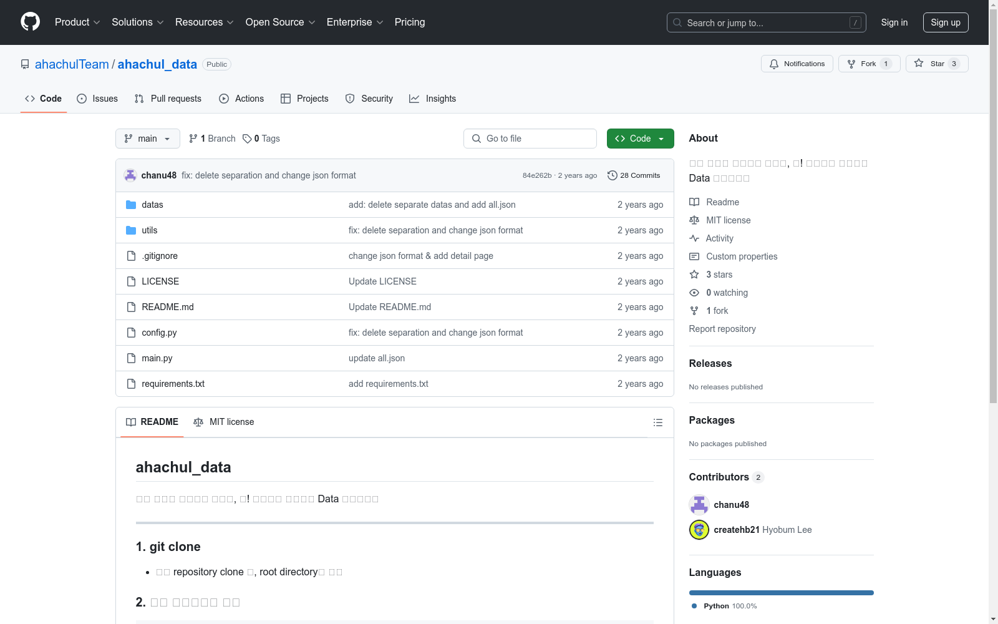Open the green Code dropdown button

(x=640, y=139)
